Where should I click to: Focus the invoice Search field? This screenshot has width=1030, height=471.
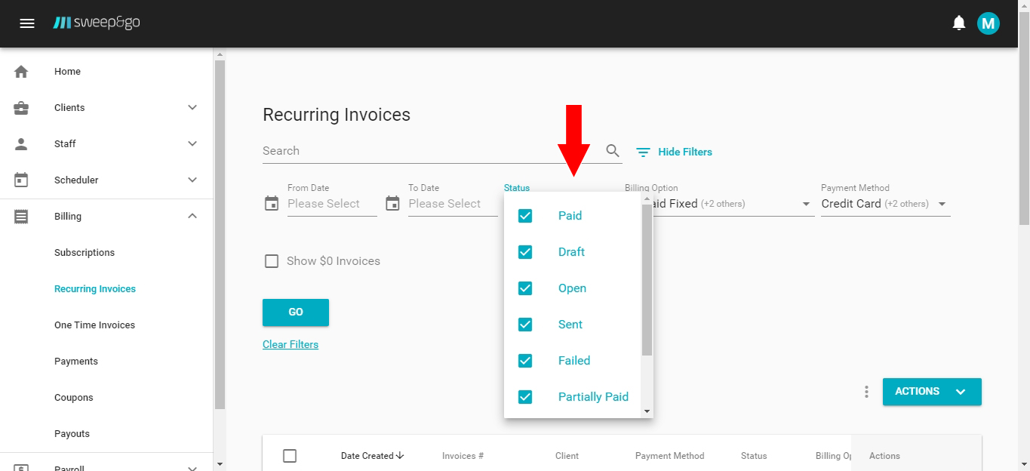pos(430,151)
